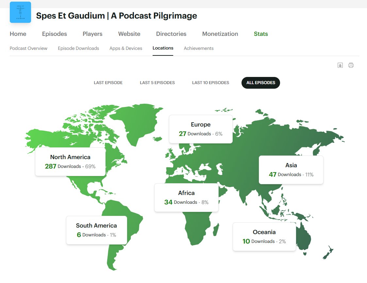
Task: Filter by Last 10 Episodes
Action: (211, 83)
